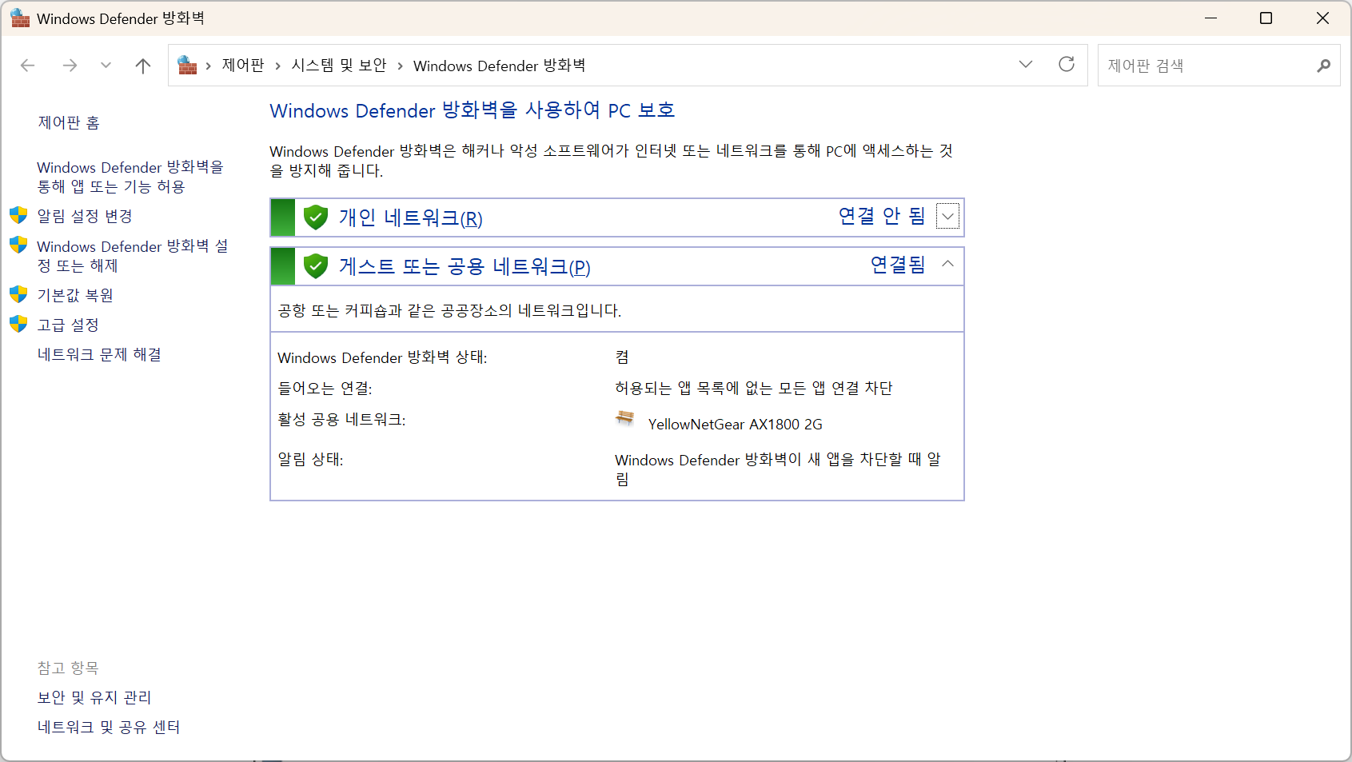Open 기본값 복원 link
The height and width of the screenshot is (762, 1352).
[x=75, y=295]
